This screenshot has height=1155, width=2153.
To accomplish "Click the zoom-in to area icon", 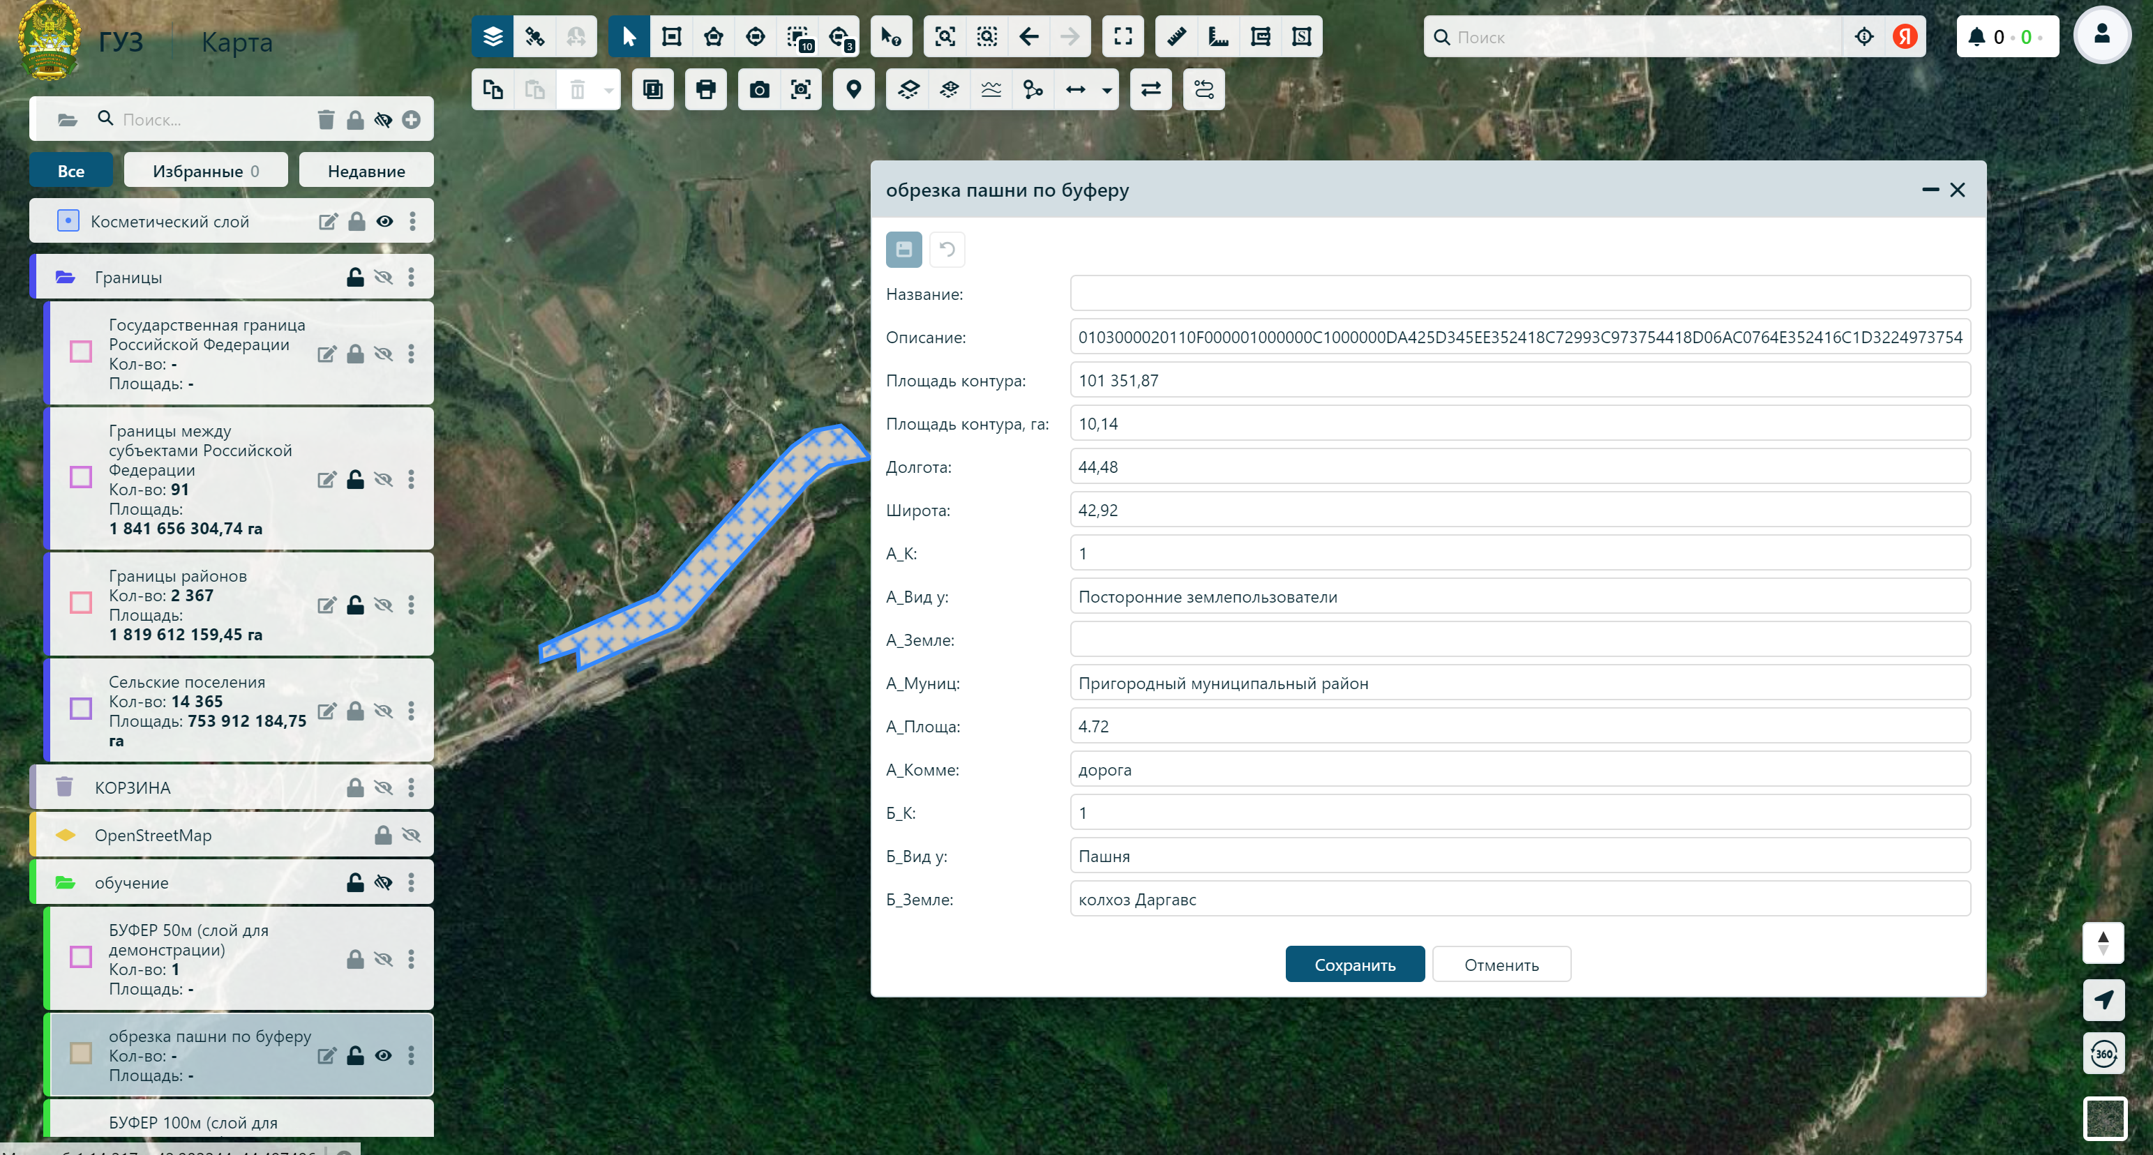I will tap(945, 37).
